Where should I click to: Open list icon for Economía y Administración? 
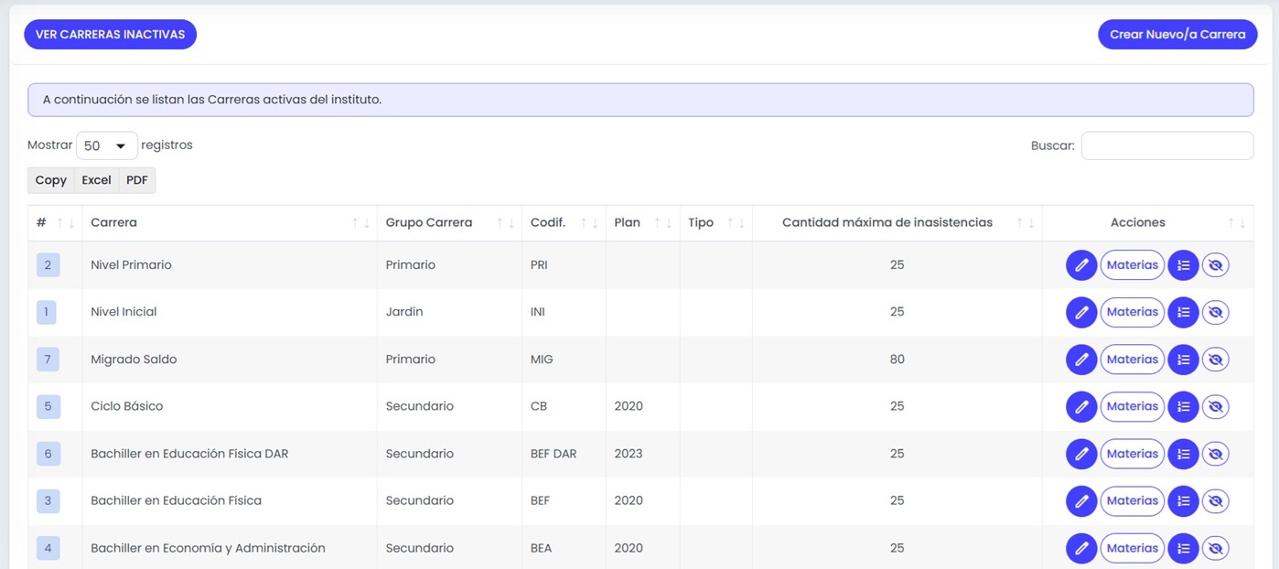[1183, 548]
